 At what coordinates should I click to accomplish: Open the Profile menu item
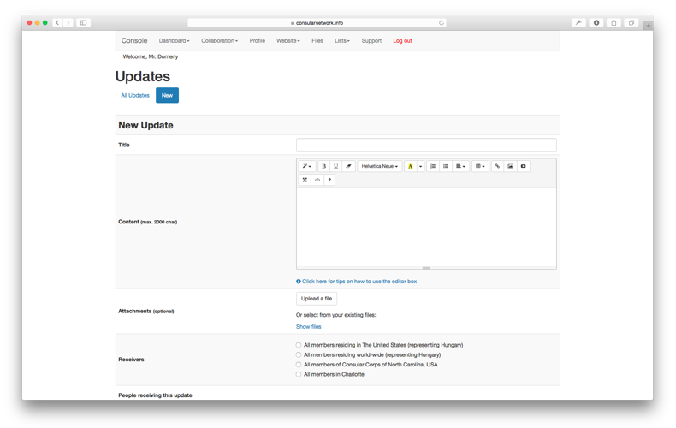click(257, 40)
